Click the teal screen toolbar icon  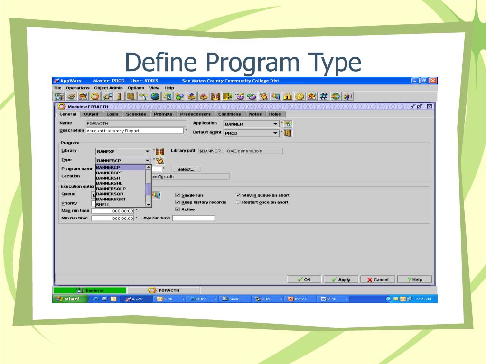(167, 97)
